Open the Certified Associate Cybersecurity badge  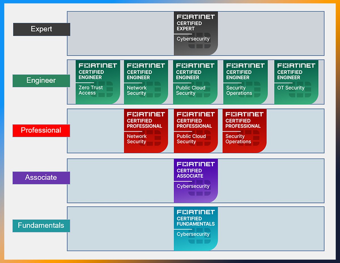[195, 180]
